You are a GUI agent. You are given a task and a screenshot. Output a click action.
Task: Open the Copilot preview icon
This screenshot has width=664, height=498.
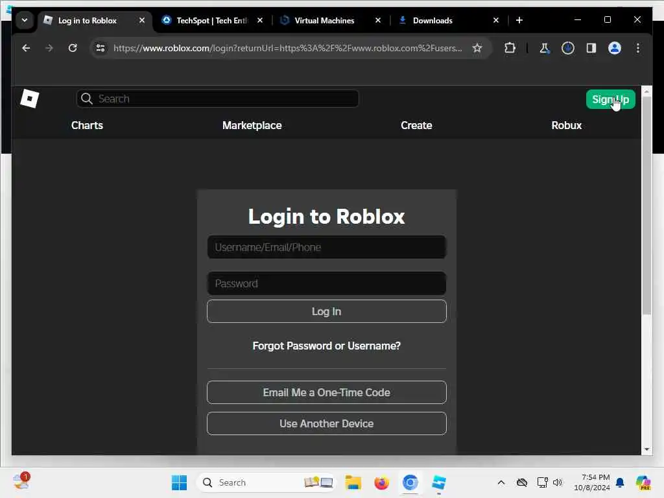click(x=643, y=482)
